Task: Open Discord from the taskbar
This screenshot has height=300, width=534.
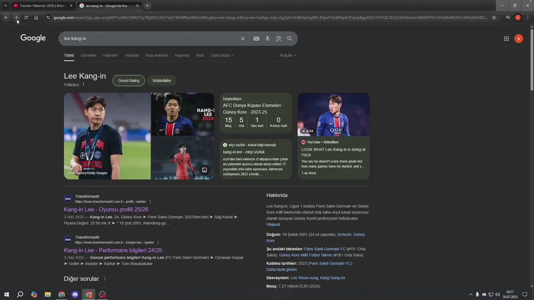Action: pos(75,295)
